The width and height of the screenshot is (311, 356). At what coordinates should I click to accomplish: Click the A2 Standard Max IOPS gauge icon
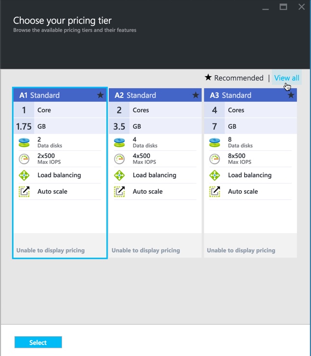[119, 159]
